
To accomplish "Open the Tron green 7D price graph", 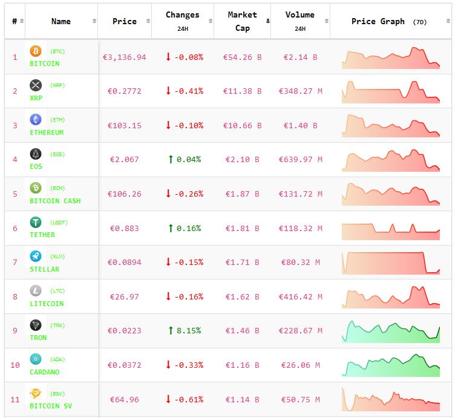I will click(x=390, y=331).
